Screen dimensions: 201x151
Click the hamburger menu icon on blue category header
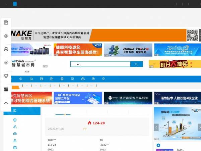15,110
